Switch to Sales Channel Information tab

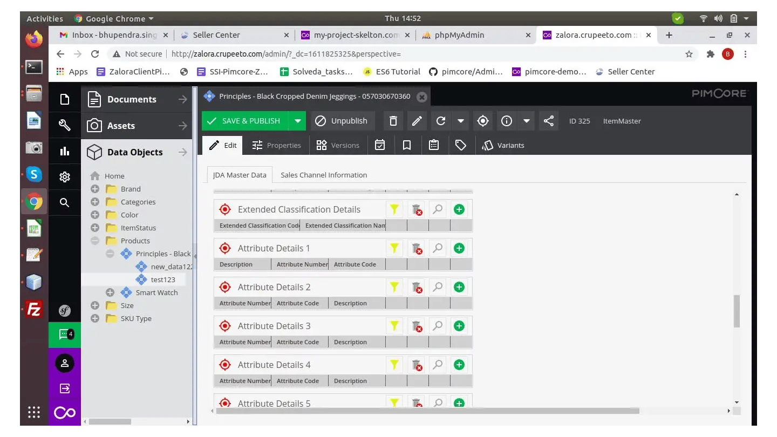[324, 175]
